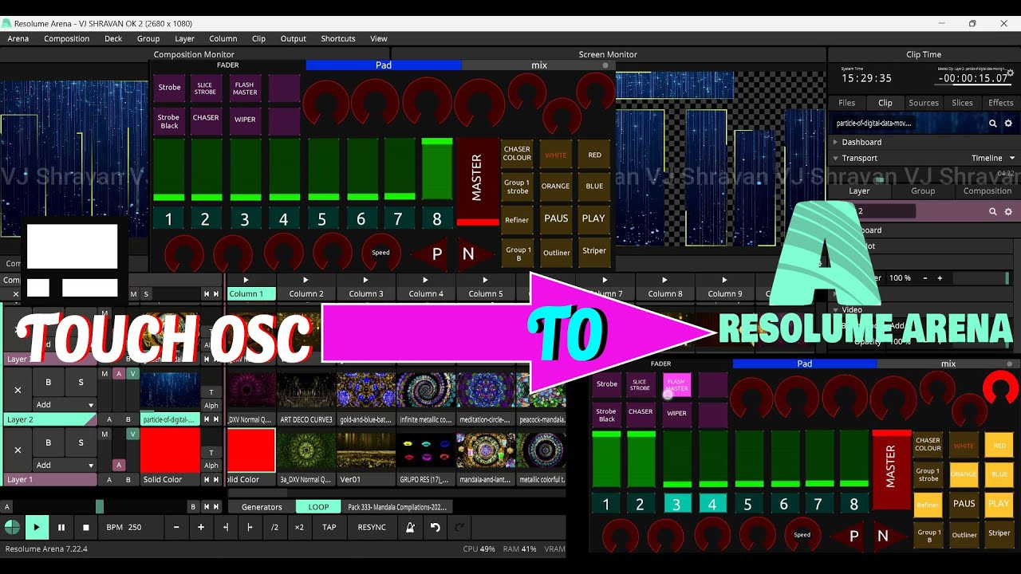Nudge tempo forward with right nudge icon
The height and width of the screenshot is (574, 1021).
tap(250, 527)
